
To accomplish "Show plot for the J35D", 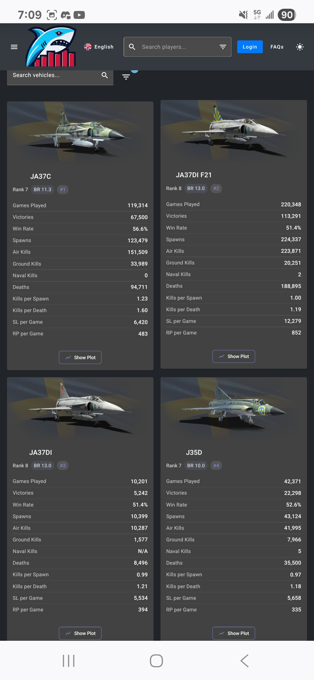I will point(233,633).
